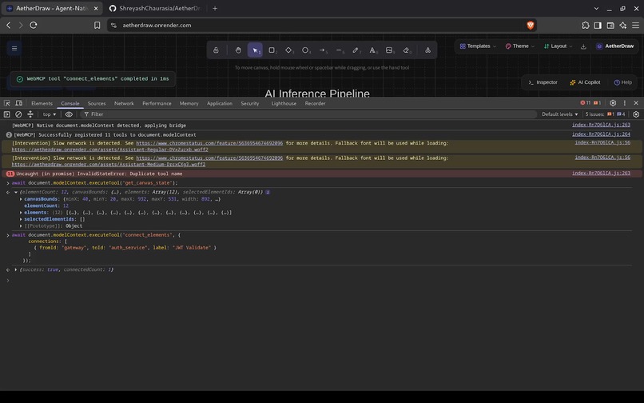
Task: Switch to the Security tab
Action: (250, 103)
